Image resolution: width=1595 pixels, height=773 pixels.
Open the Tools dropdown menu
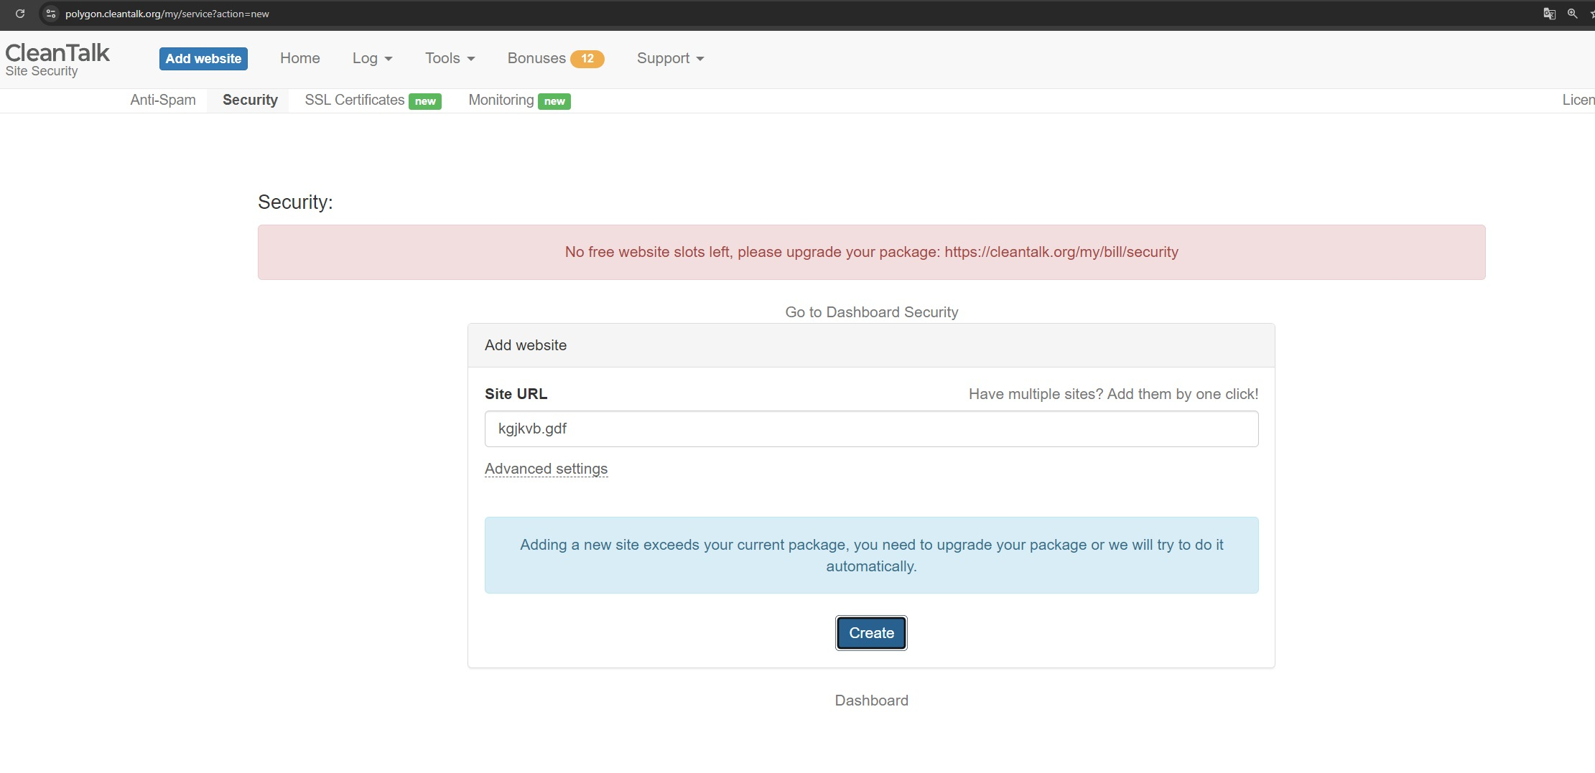[450, 59]
